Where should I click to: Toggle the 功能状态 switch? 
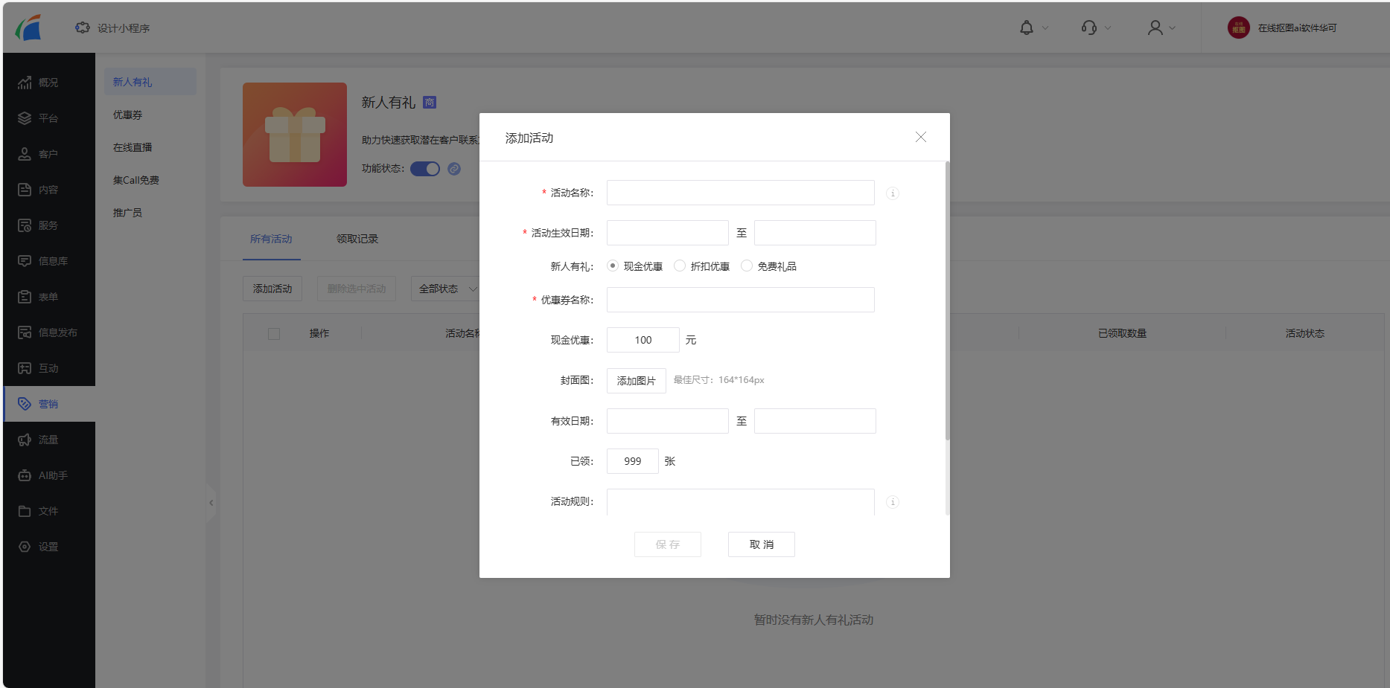point(425,169)
